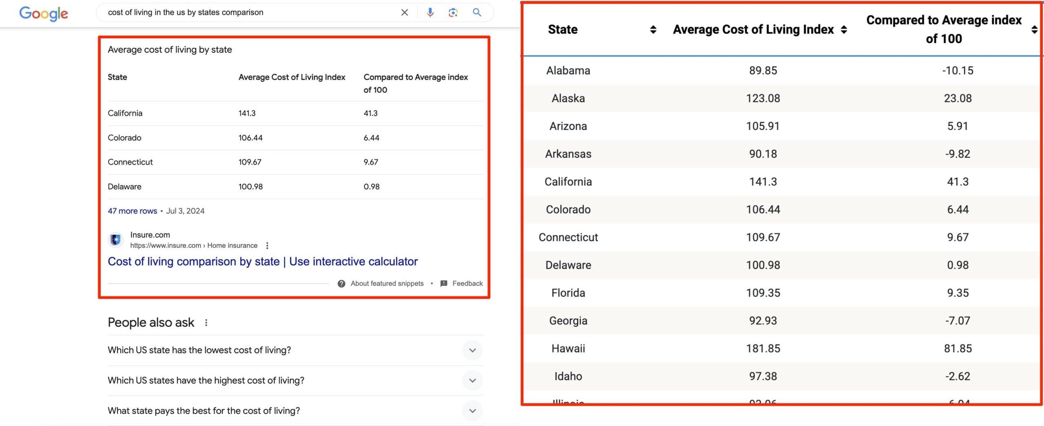Open 'About featured snippets' link
This screenshot has height=426, width=1044.
[x=387, y=283]
